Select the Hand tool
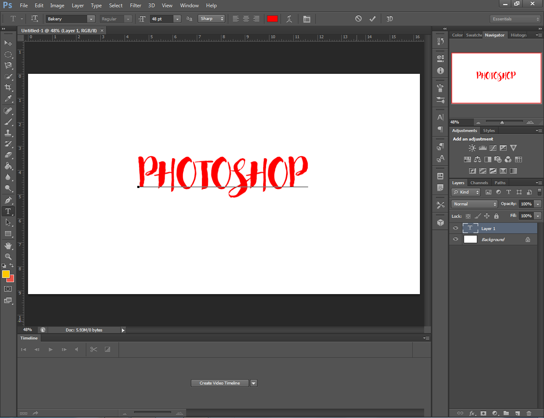Viewport: 544px width, 418px height. (x=8, y=246)
